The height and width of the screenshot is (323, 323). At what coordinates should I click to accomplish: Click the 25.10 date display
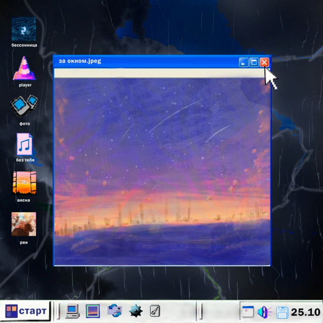pyautogui.click(x=306, y=311)
